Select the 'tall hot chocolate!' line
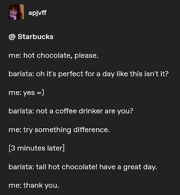 83,167
